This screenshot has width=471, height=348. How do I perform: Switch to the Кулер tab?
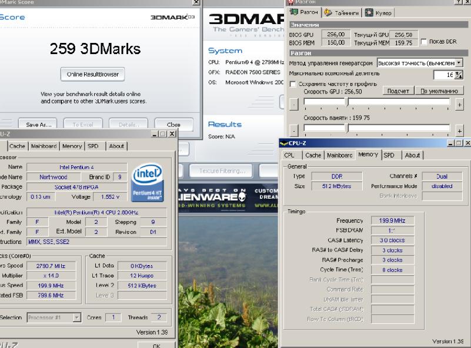tap(379, 12)
